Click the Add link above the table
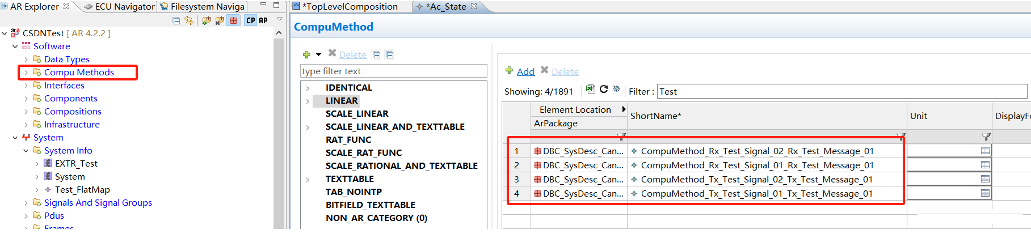1031x238 pixels. point(525,71)
